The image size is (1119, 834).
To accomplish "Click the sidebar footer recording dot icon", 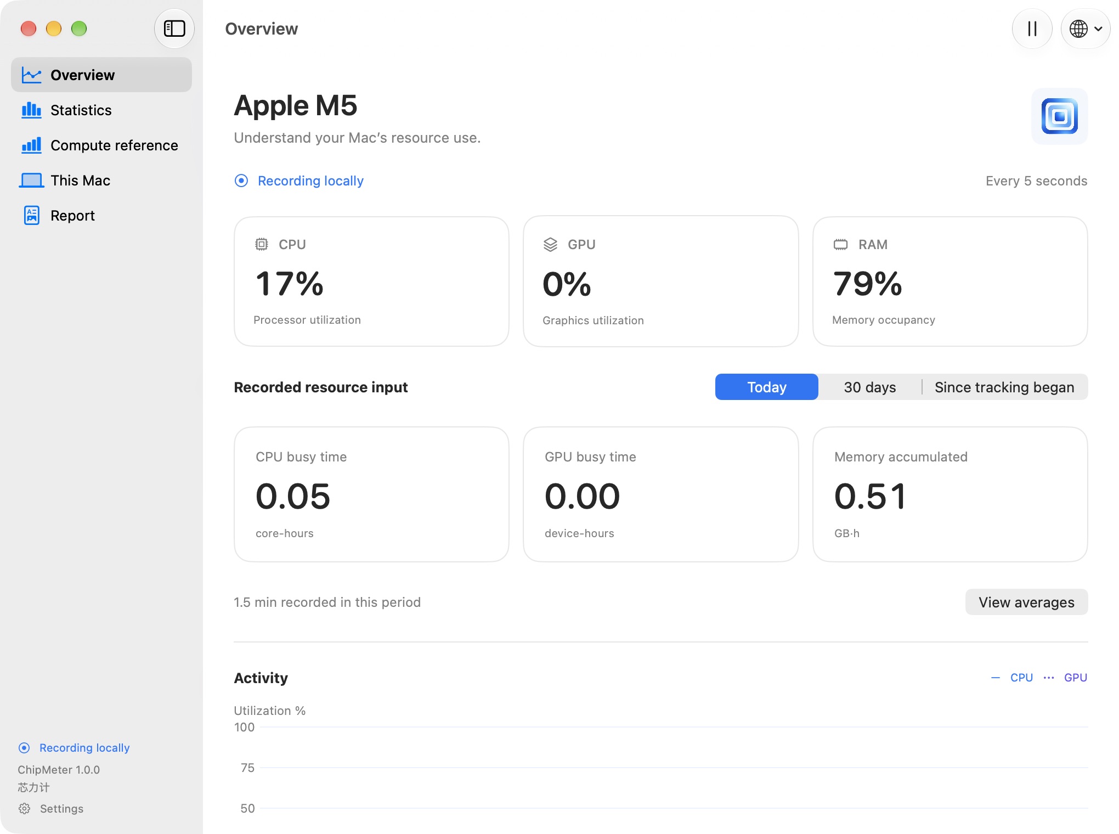I will coord(24,748).
